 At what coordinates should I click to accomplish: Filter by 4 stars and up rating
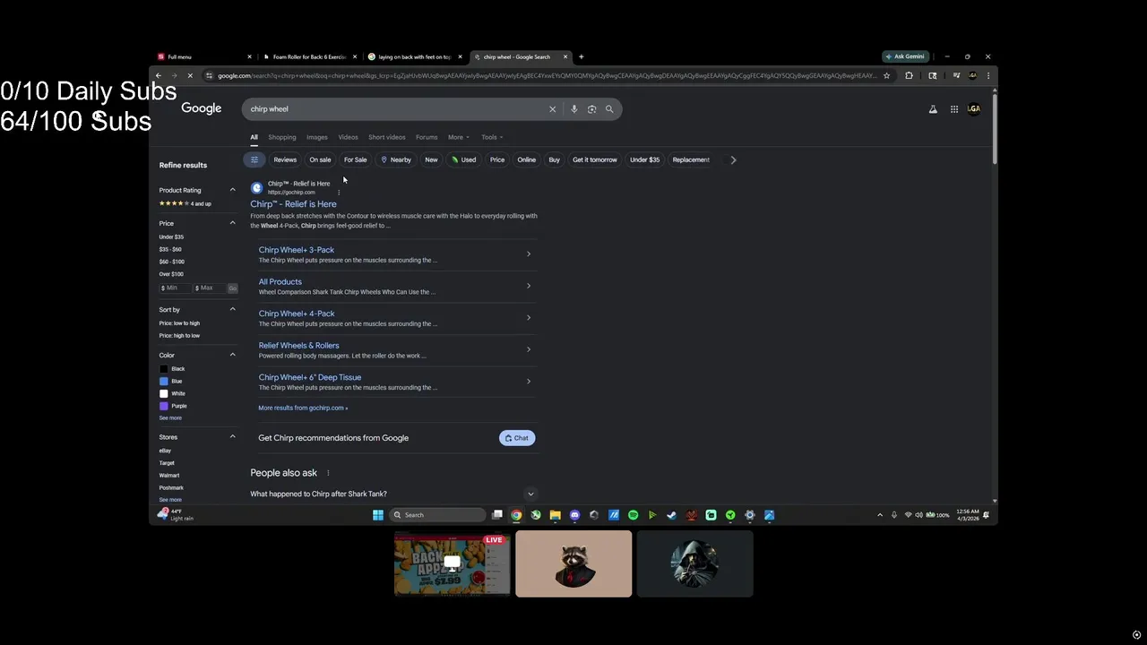click(x=185, y=203)
